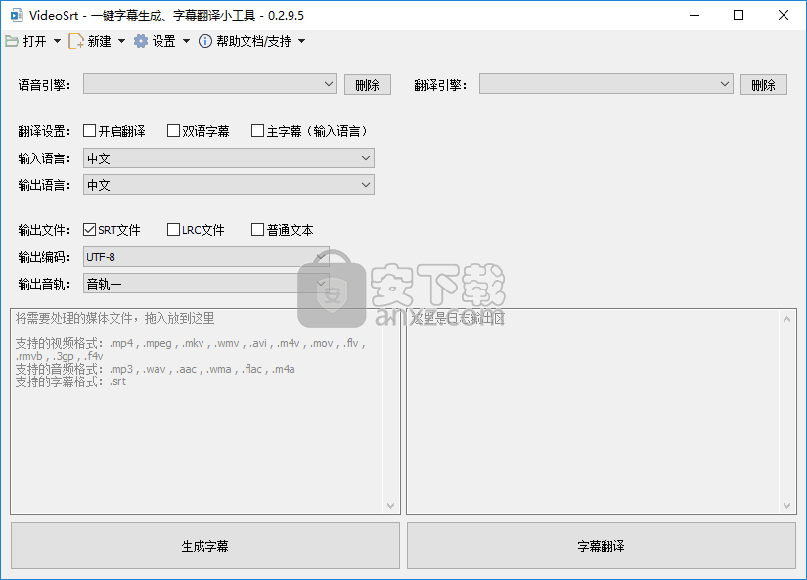This screenshot has height=580, width=807.
Task: Open the 帮助文档/支持 menu
Action: (253, 41)
